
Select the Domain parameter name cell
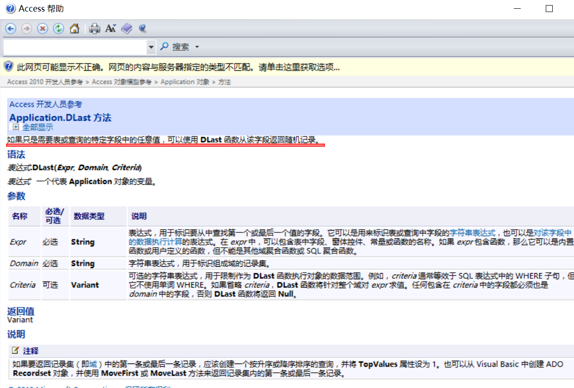(x=24, y=263)
